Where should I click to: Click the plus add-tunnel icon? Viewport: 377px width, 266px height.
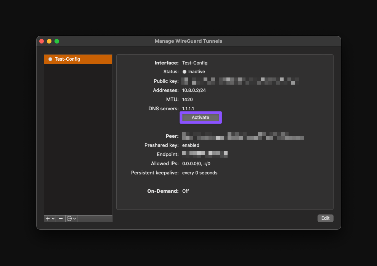click(48, 219)
